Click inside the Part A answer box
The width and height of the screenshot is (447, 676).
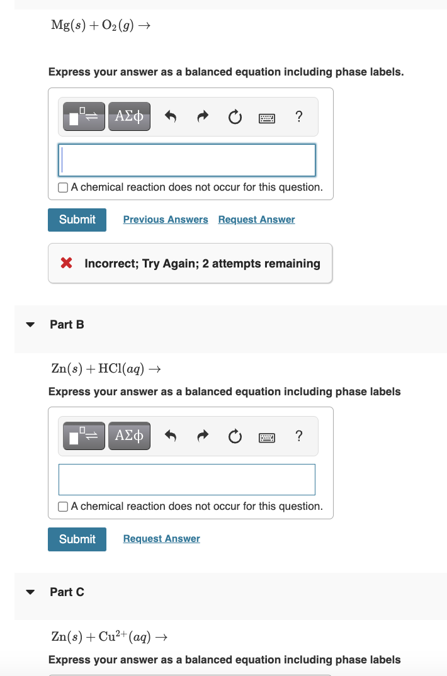[186, 161]
